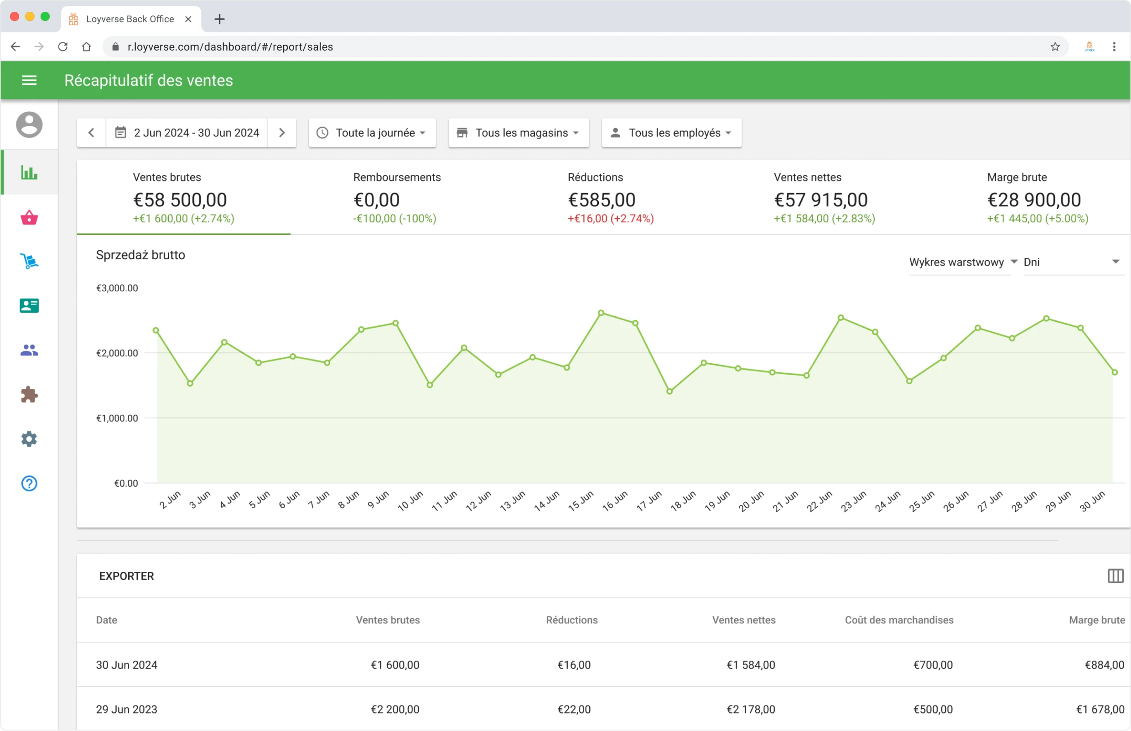
Task: Open the 'Tous les employés' dropdown
Action: (670, 133)
